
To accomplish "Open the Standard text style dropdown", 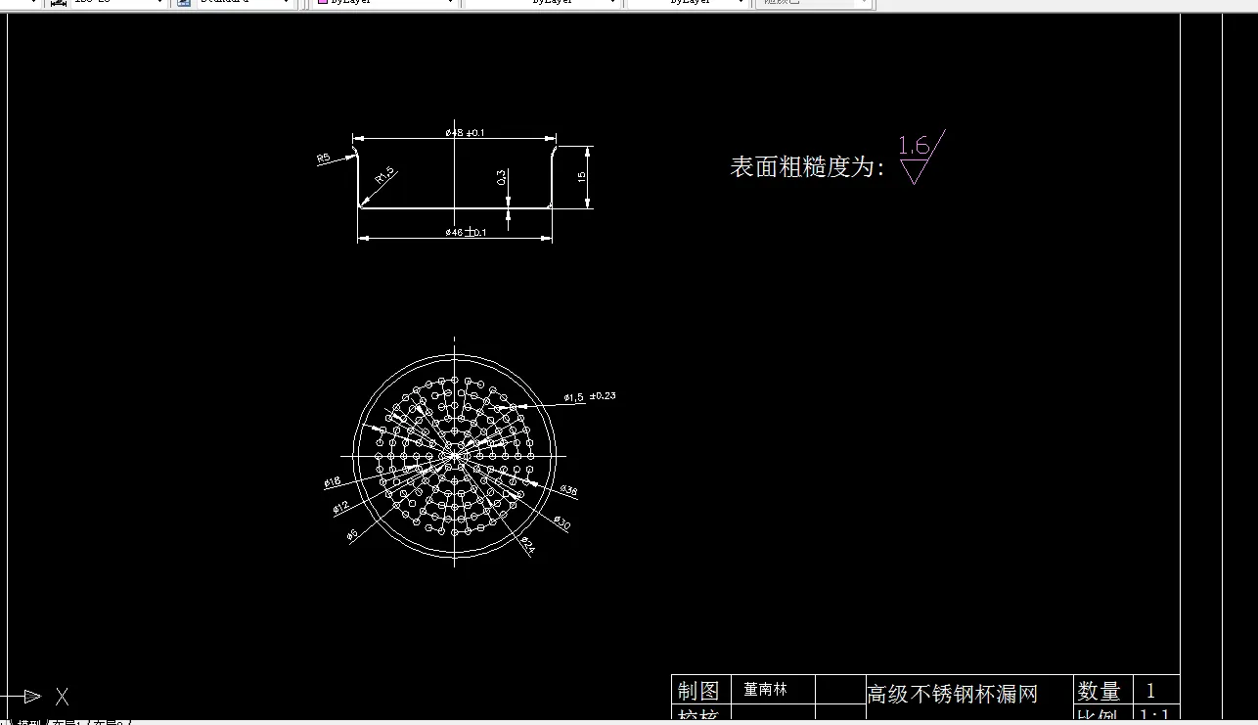I will coord(288,3).
